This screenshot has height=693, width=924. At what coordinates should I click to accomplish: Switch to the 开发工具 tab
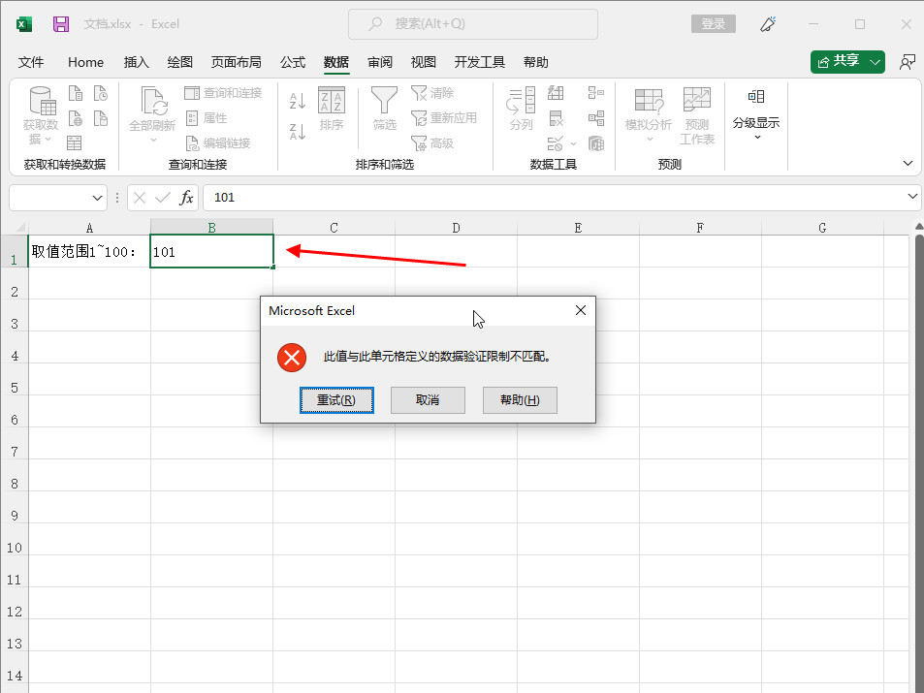[x=480, y=62]
